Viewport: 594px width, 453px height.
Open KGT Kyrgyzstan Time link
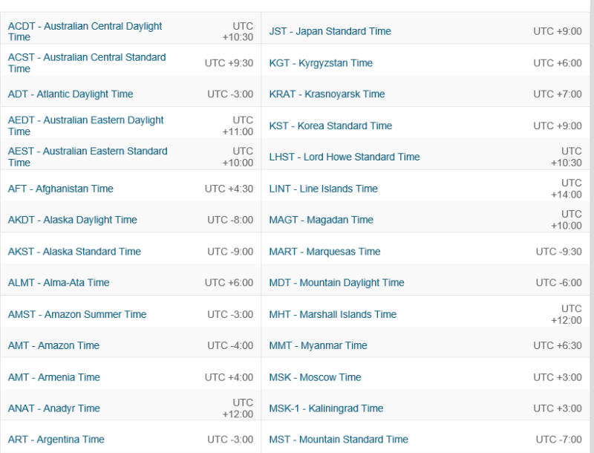click(x=321, y=63)
